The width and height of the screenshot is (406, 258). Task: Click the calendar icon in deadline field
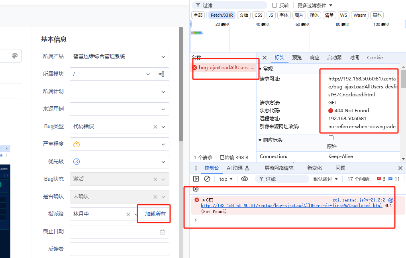click(x=162, y=232)
